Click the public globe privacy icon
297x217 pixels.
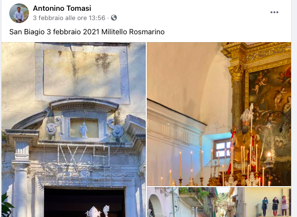point(114,18)
